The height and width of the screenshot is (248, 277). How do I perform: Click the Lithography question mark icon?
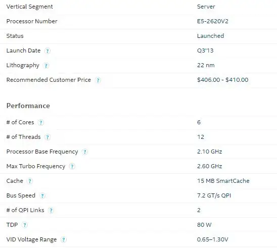pyautogui.click(x=46, y=66)
